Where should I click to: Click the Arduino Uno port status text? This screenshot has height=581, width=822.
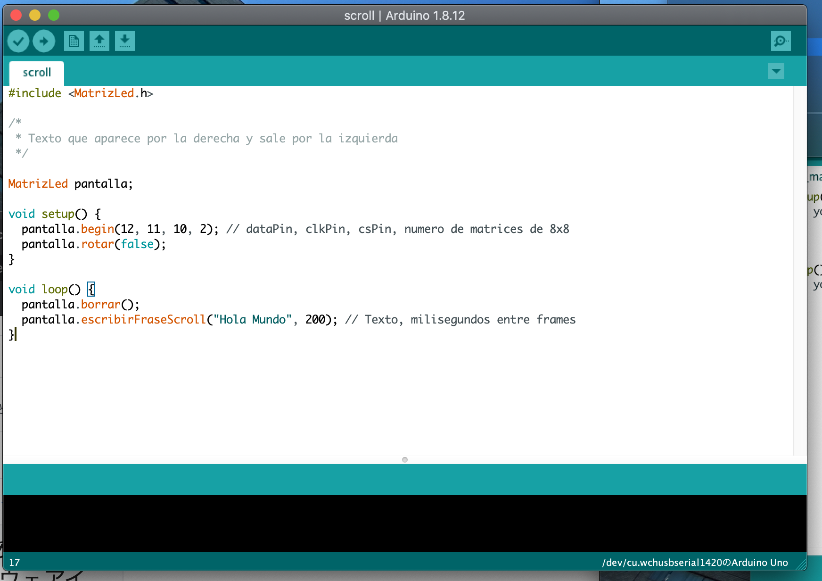(694, 563)
